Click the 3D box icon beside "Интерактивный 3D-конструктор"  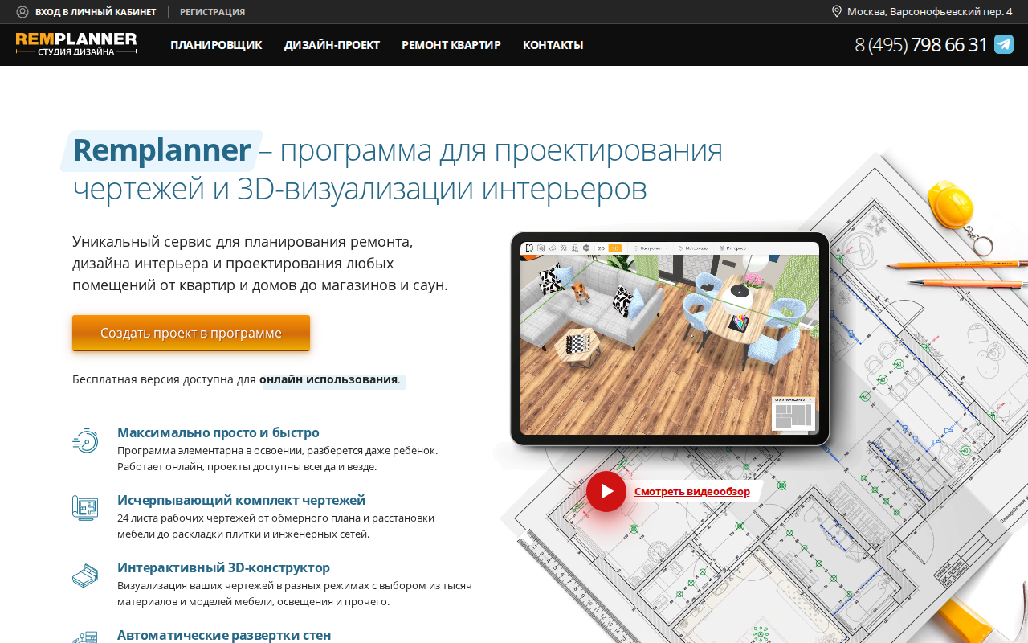[85, 575]
